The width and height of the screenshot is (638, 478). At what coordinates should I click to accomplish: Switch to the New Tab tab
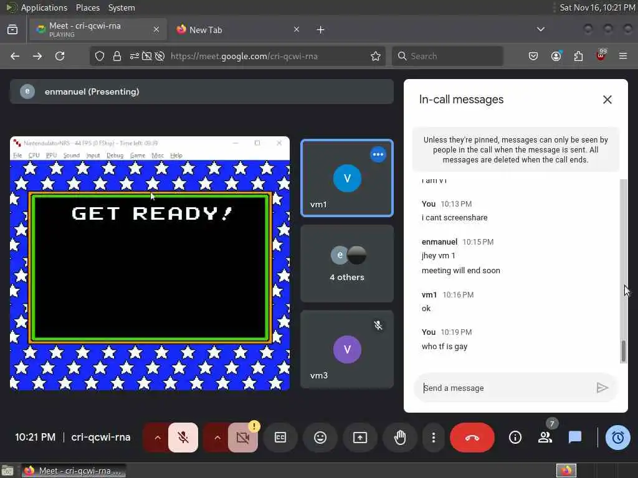click(x=236, y=30)
